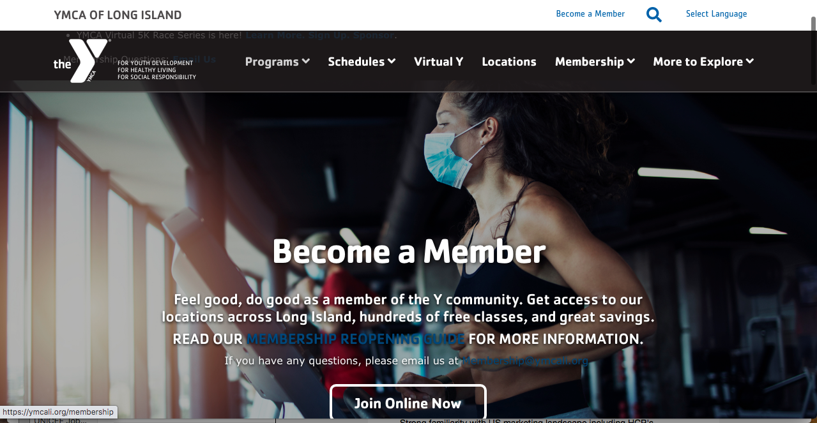Click the Join Online Now button

pos(408,403)
